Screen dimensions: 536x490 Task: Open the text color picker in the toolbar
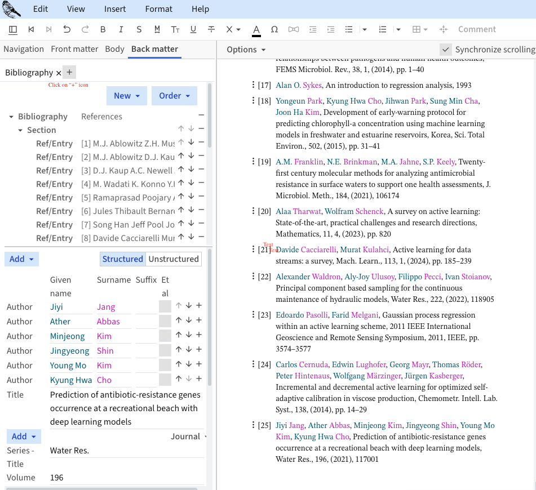[256, 29]
